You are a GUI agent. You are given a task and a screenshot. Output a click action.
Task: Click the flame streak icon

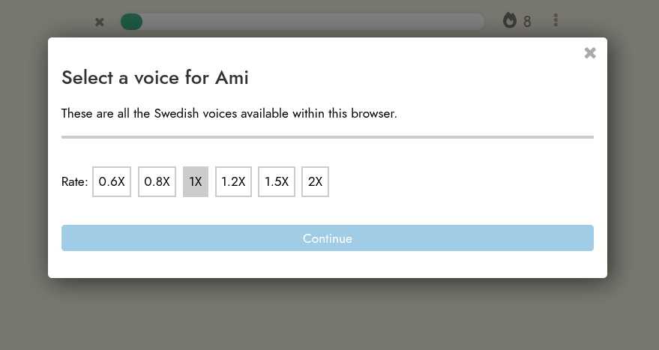[x=510, y=21]
